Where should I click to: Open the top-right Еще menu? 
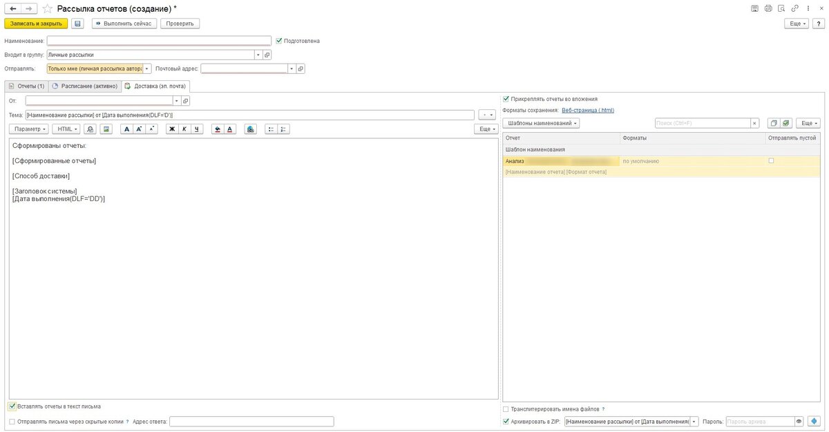tap(797, 24)
